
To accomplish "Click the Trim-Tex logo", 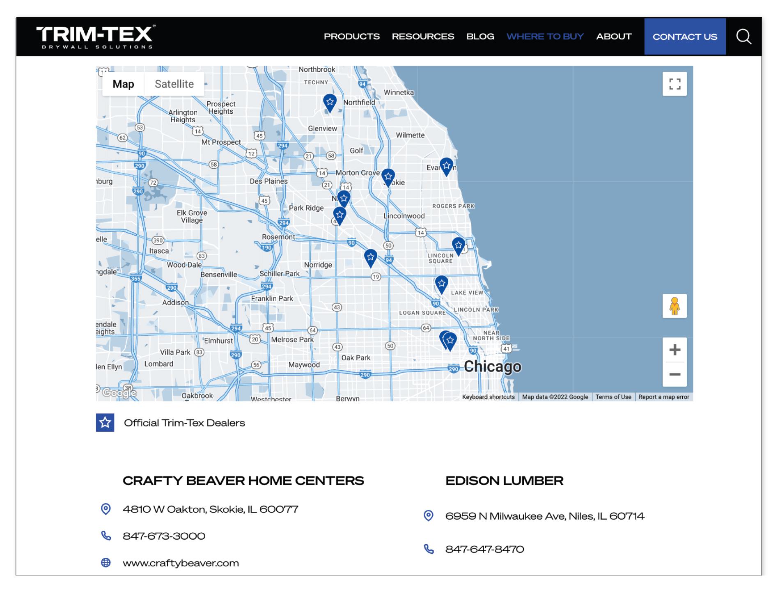I will 96,37.
